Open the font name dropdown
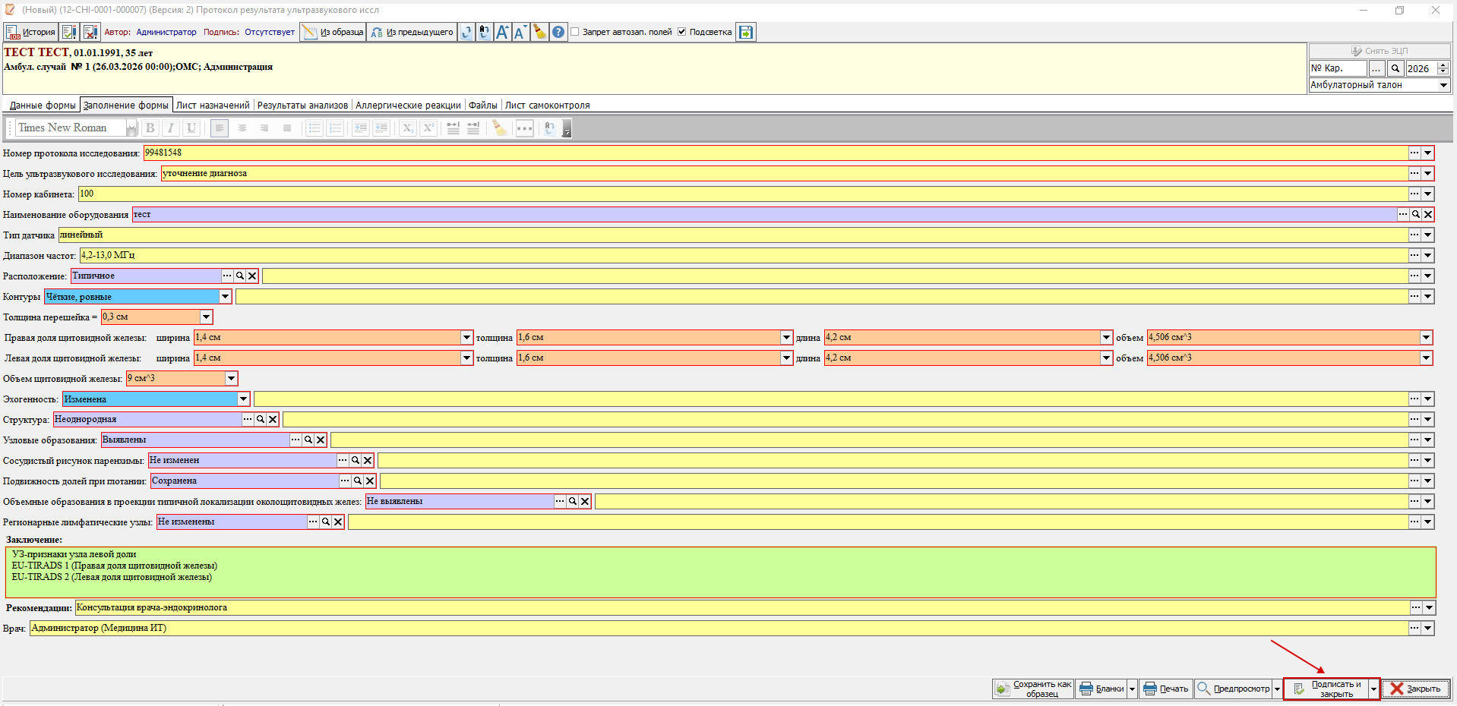This screenshot has height=706, width=1457. [131, 128]
